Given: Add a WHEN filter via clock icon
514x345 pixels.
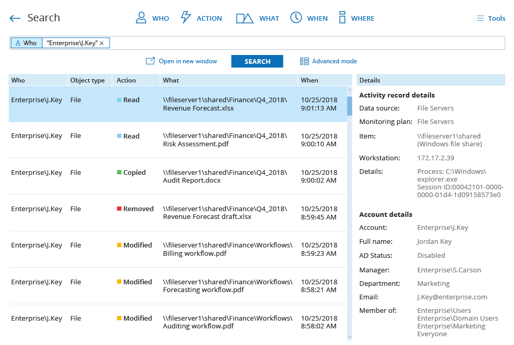Looking at the screenshot, I should 296,17.
